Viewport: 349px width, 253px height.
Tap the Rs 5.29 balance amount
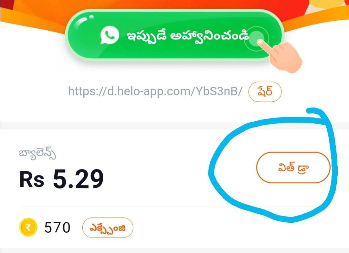(x=61, y=178)
